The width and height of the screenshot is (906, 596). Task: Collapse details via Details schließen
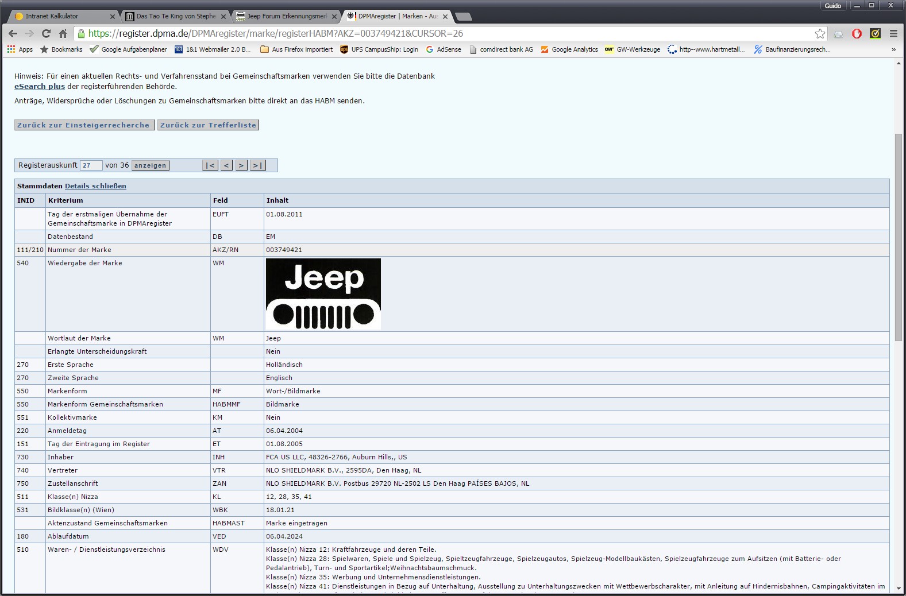95,186
